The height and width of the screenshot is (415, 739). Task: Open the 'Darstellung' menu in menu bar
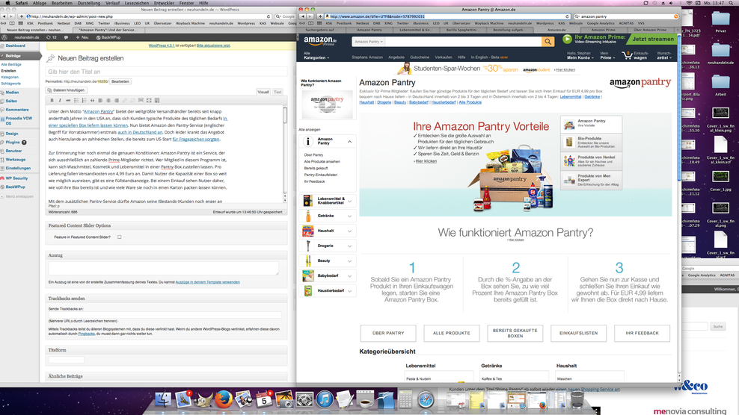click(x=88, y=3)
